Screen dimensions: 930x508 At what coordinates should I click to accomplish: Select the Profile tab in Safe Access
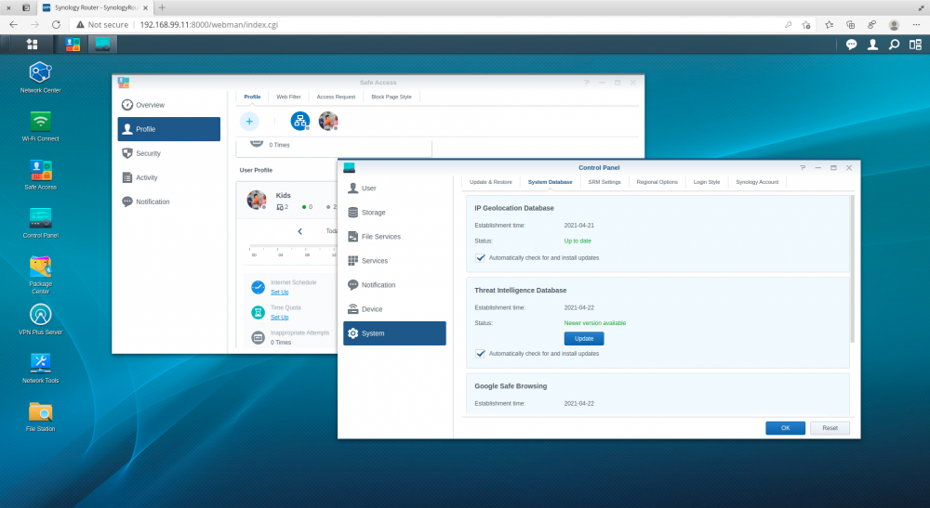point(252,98)
